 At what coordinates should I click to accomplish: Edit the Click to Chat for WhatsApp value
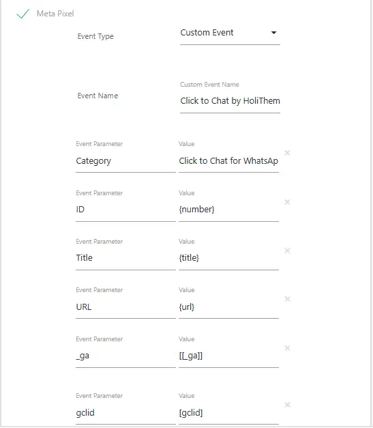tap(228, 161)
